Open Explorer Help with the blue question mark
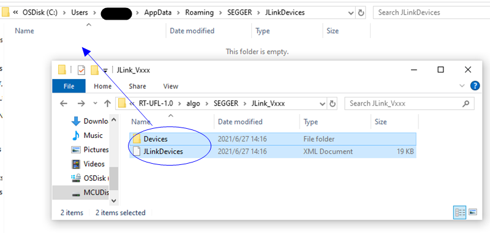 pos(475,86)
